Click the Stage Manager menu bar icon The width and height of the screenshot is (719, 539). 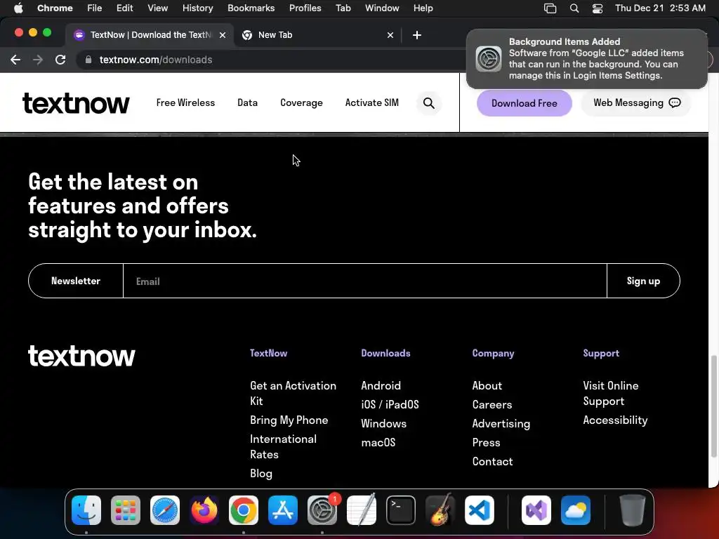(550, 8)
